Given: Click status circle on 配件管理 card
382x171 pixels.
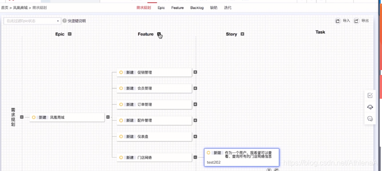Looking at the screenshot, I should pyautogui.click(x=121, y=121).
